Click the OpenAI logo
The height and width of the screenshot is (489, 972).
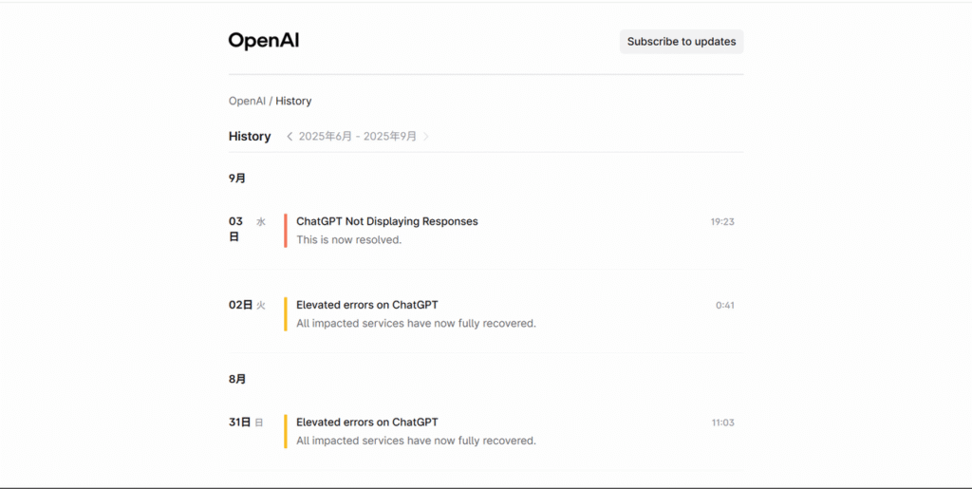pyautogui.click(x=264, y=41)
